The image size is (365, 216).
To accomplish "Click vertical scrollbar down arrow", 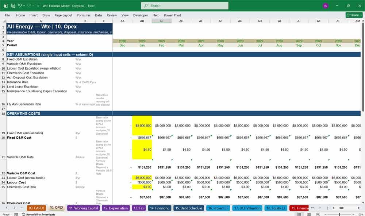I will [x=363, y=203].
